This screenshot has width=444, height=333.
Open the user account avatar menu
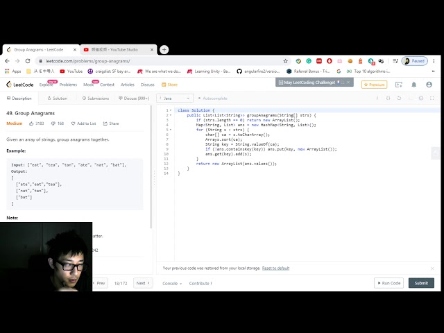429,85
